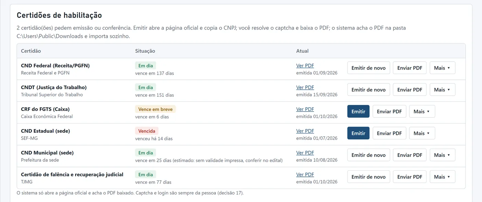Image resolution: width=482 pixels, height=202 pixels.
Task: Reissue CNDT with Emitir de novo
Action: [368, 89]
